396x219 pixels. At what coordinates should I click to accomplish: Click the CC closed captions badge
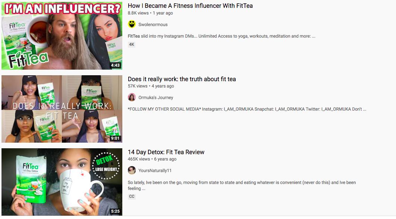coord(132,196)
